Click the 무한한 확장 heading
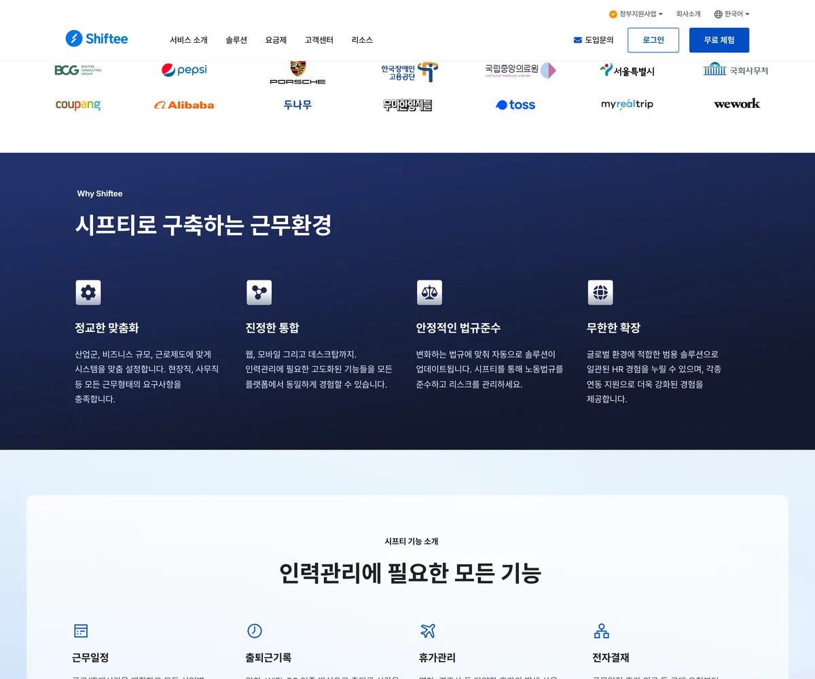 pyautogui.click(x=614, y=328)
